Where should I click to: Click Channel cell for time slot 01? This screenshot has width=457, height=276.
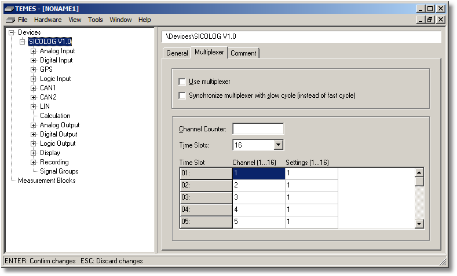pyautogui.click(x=258, y=173)
